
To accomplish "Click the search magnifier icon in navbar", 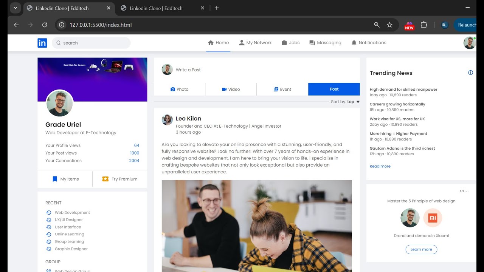I will (59, 43).
